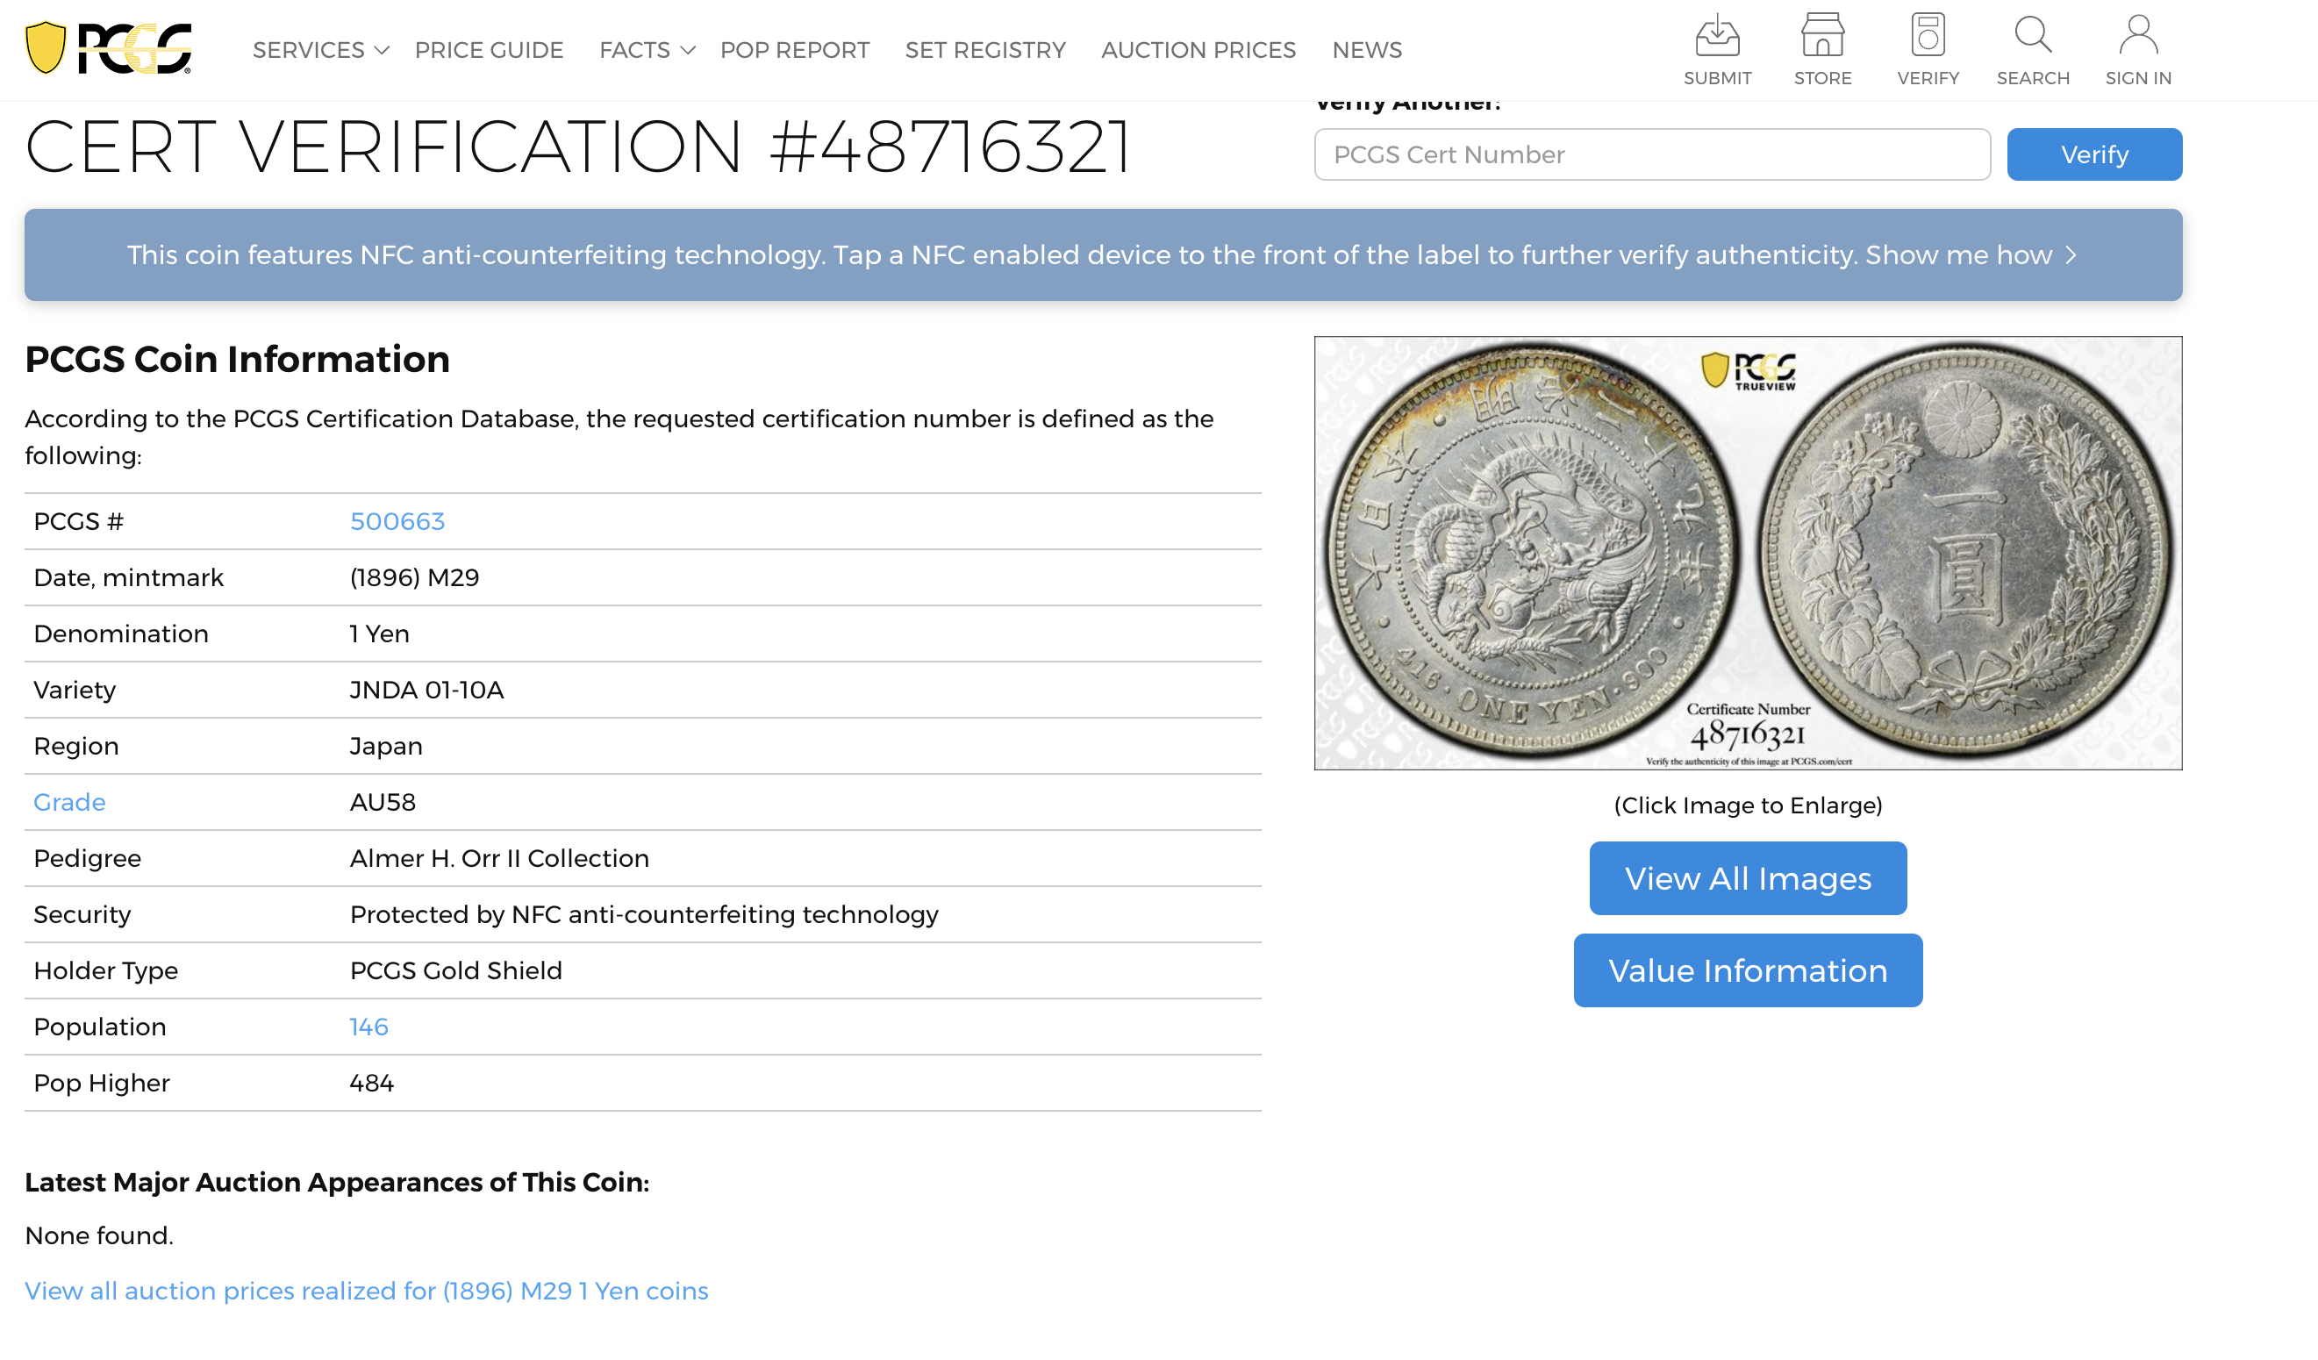2318x1360 pixels.
Task: Open Auction Prices menu item
Action: pyautogui.click(x=1198, y=50)
